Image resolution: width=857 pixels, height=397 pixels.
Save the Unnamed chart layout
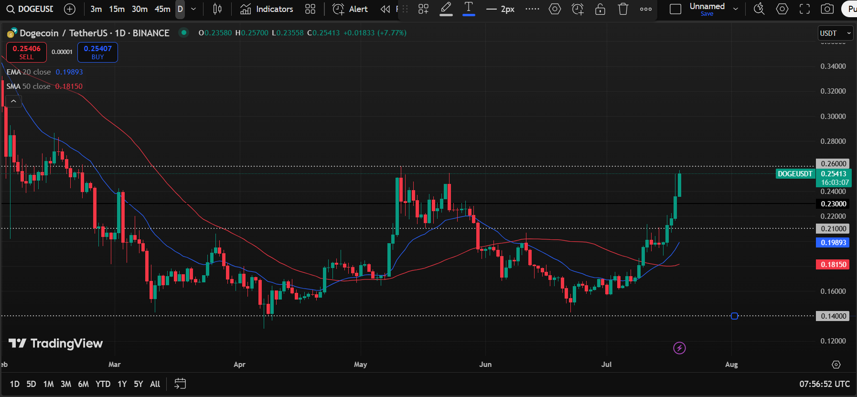[x=707, y=14]
